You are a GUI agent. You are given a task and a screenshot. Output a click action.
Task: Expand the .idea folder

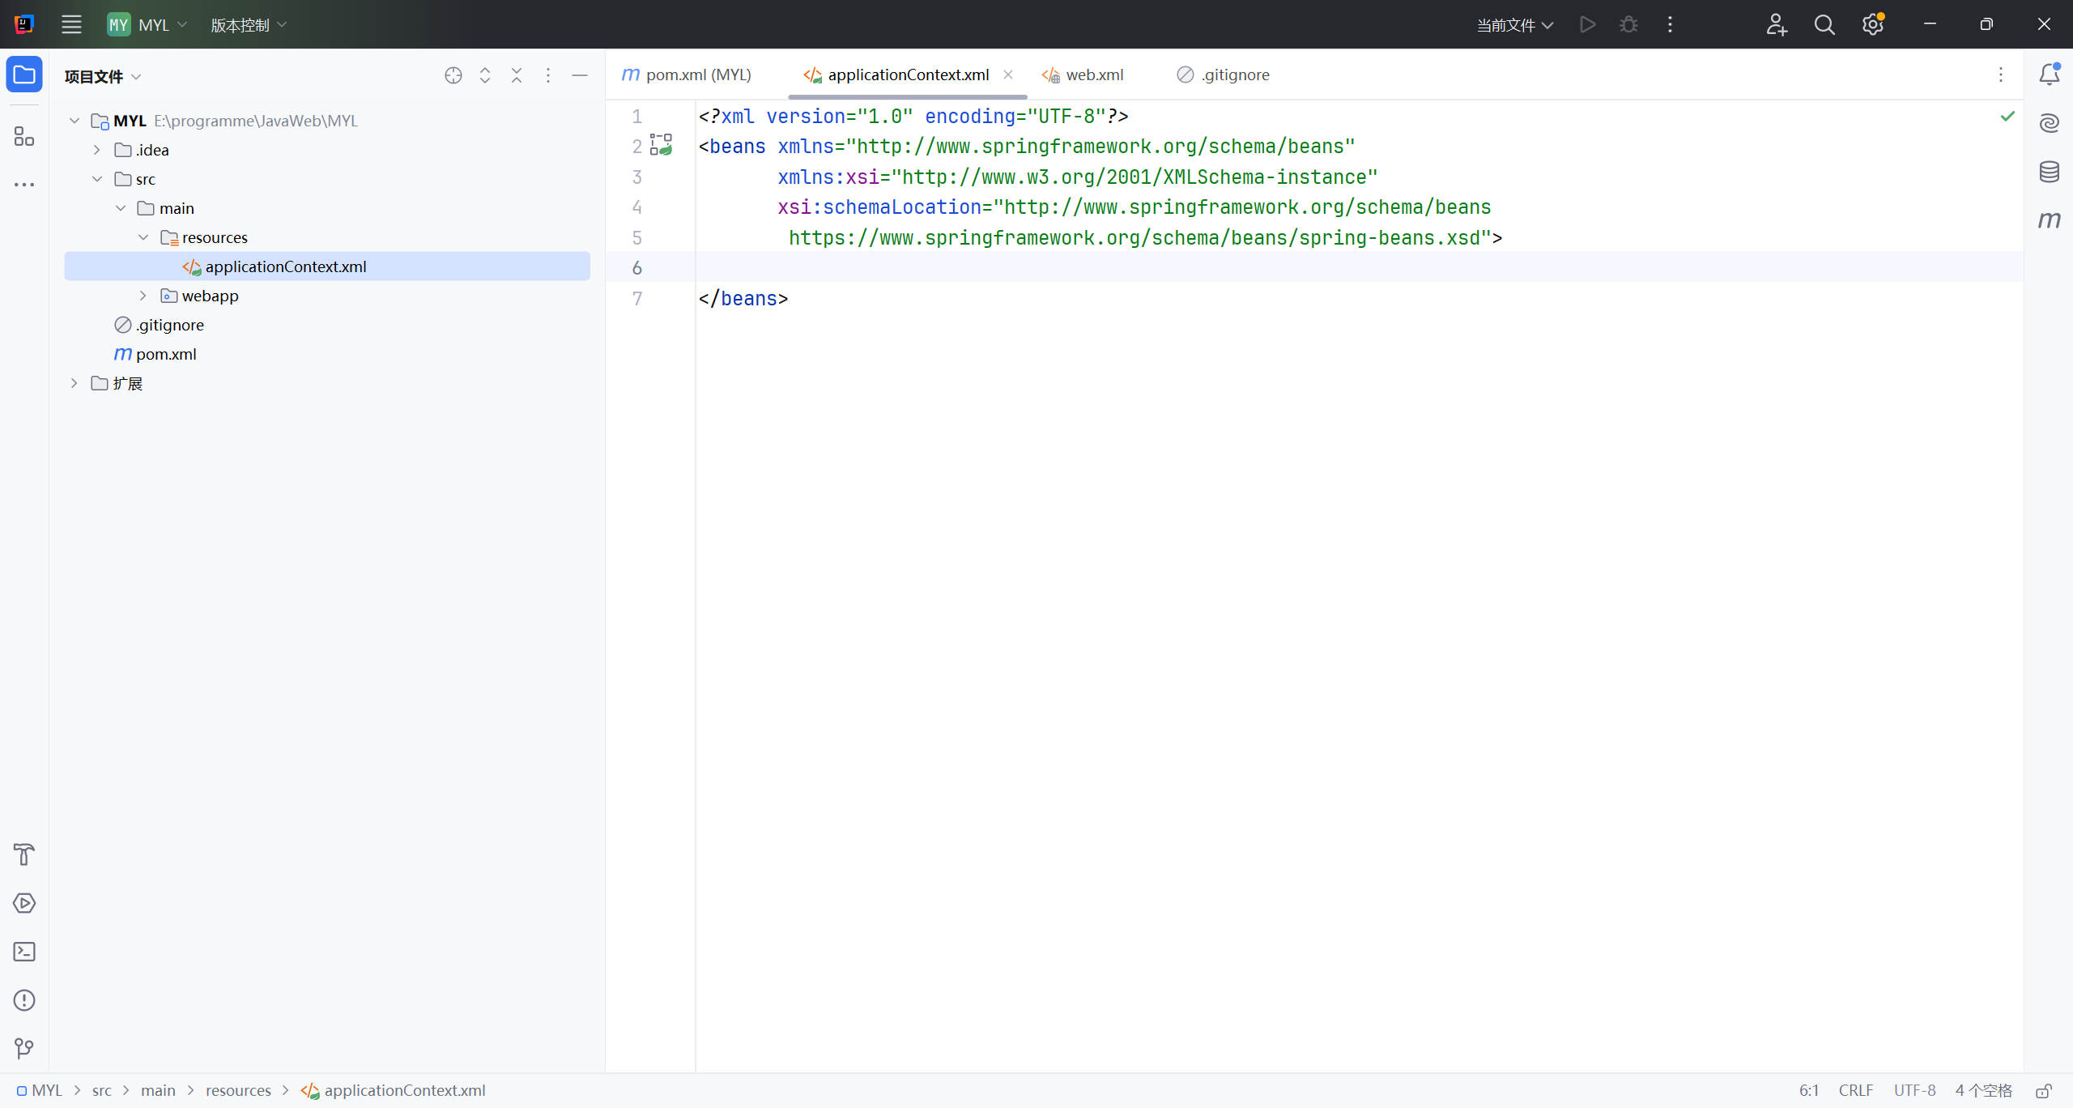point(97,150)
